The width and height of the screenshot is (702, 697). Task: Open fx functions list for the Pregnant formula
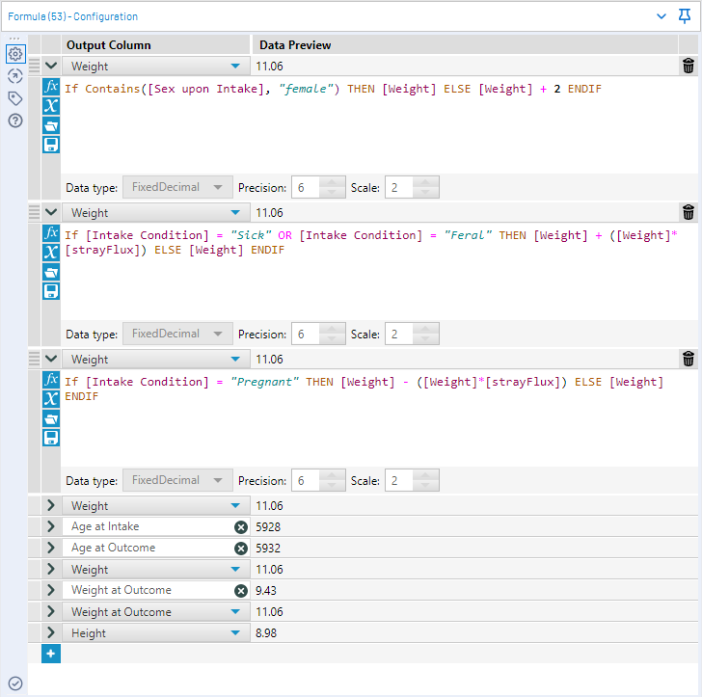click(x=51, y=379)
